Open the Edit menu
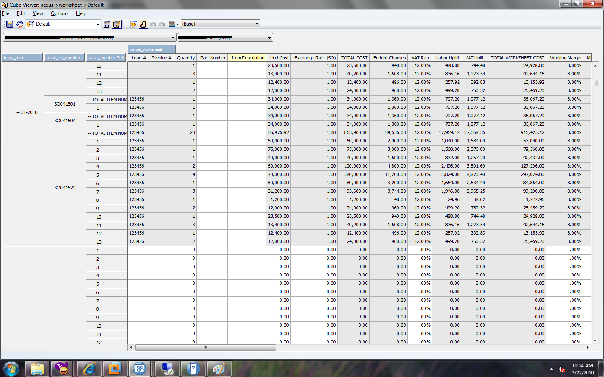Viewport: 604px width, 377px height. pos(21,13)
